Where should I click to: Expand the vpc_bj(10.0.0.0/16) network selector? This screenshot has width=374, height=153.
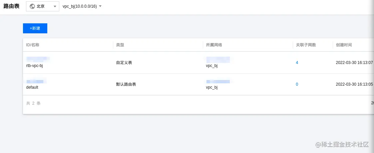[82, 6]
